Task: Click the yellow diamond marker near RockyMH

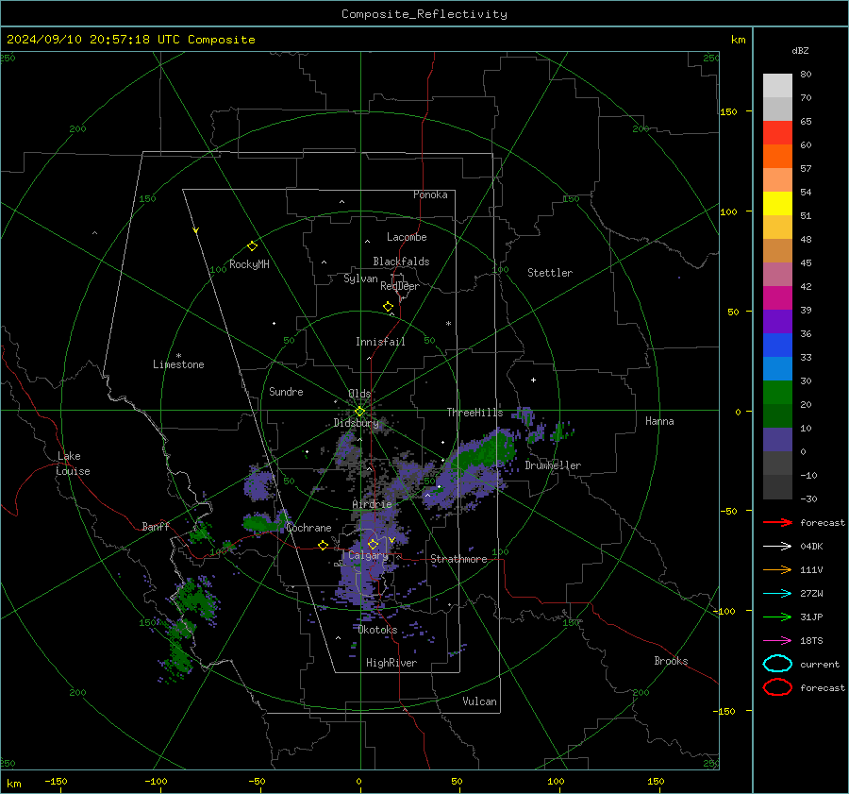Action: [252, 246]
